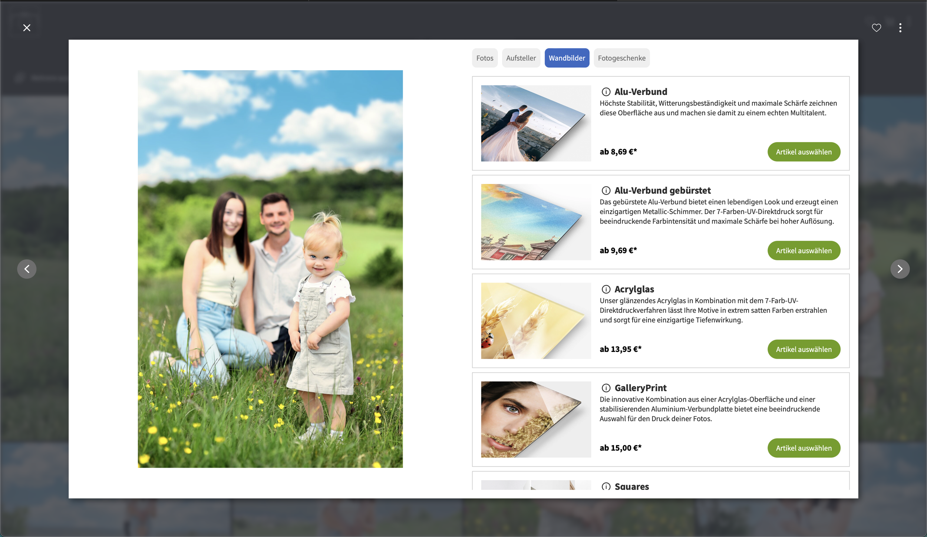Open the three-dot more options menu
Image resolution: width=927 pixels, height=537 pixels.
pyautogui.click(x=900, y=28)
